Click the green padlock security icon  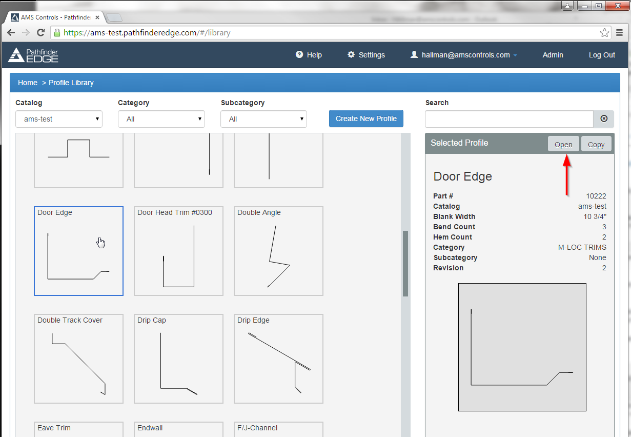tap(57, 33)
